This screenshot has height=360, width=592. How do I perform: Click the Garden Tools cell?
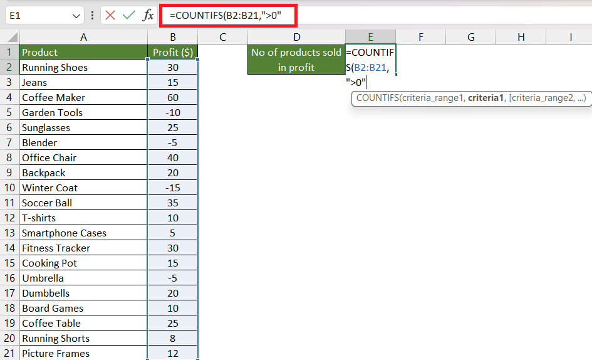click(83, 112)
